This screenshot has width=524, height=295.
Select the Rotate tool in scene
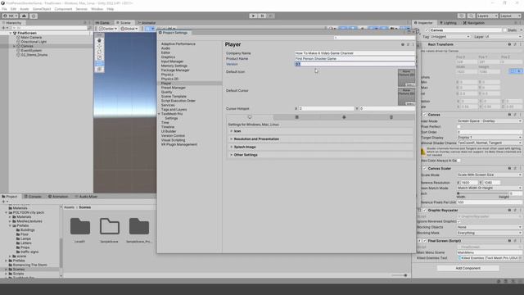[x=99, y=52]
